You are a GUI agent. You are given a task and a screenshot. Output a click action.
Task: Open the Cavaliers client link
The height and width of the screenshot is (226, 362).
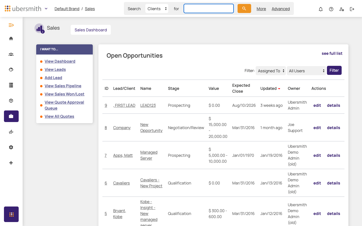121,183
